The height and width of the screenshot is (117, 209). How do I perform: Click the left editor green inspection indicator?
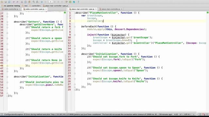point(65,12)
